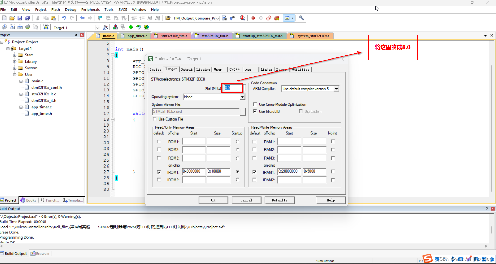Toggle IRAM1 default checkbox
Viewport: 496px width, 264px height.
(254, 172)
